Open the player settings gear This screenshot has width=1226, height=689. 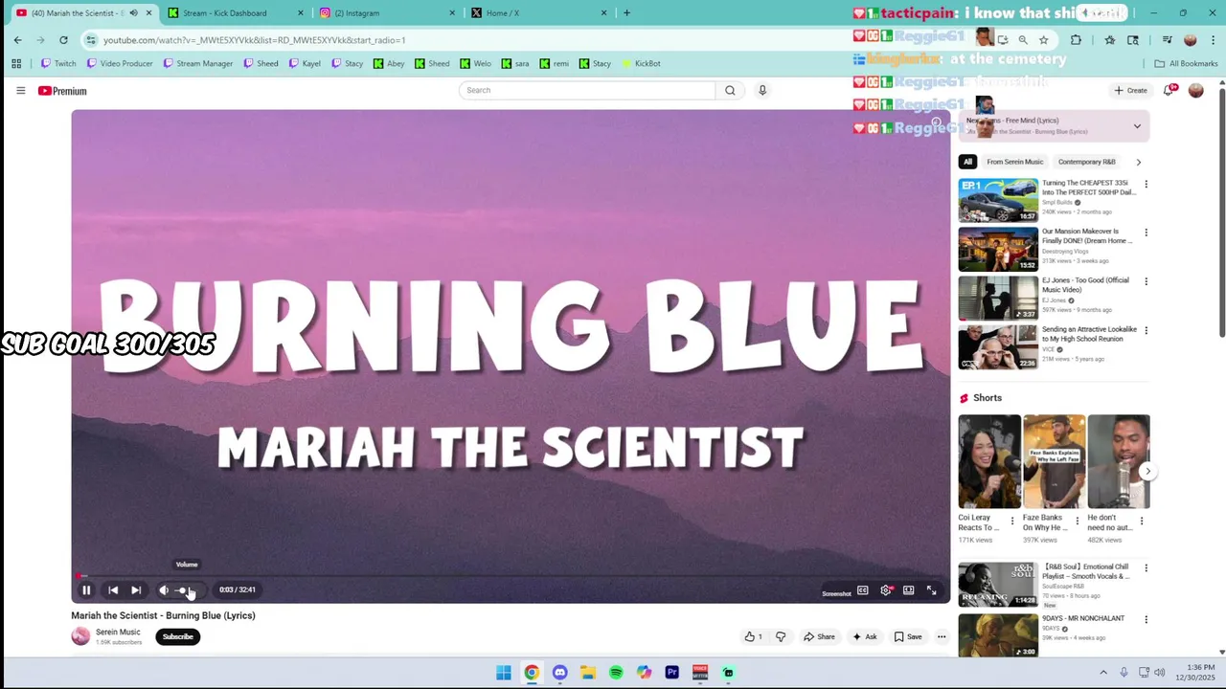click(886, 590)
